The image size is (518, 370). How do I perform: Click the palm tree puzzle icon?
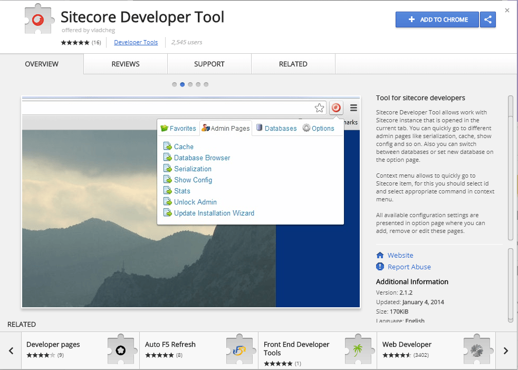(x=359, y=350)
